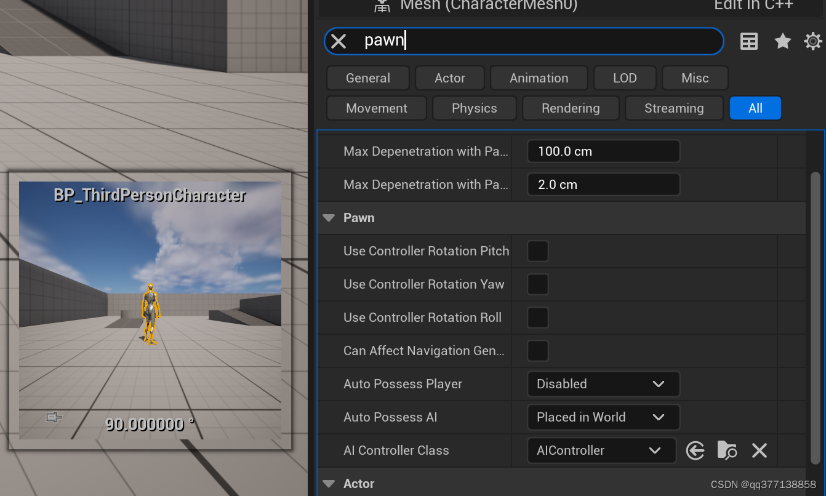Screen dimensions: 826x496
Task: Browse to AIController in Content Browser
Action: click(x=727, y=450)
